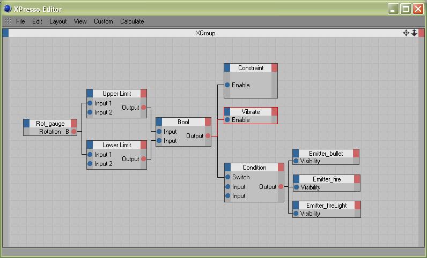The image size is (427, 258).
Task: Click the Emitter_bullet node's red output square
Action: (356, 153)
